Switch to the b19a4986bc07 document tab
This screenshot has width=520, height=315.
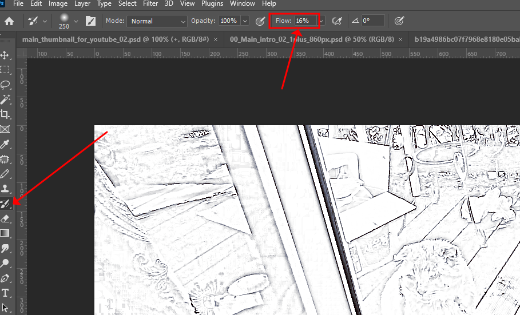tap(467, 39)
